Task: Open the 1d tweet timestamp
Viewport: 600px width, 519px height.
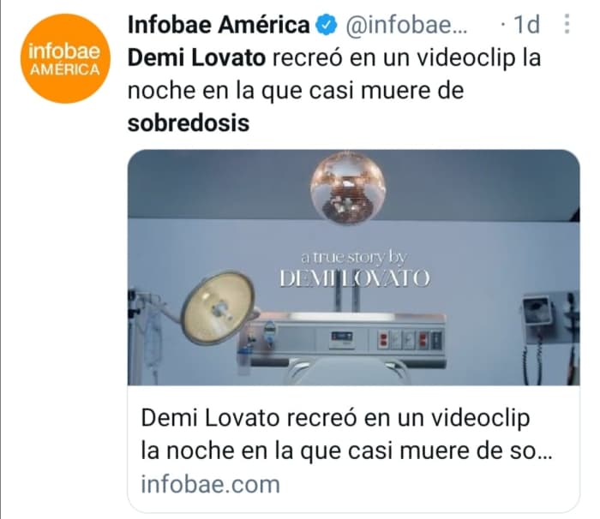Action: (526, 25)
